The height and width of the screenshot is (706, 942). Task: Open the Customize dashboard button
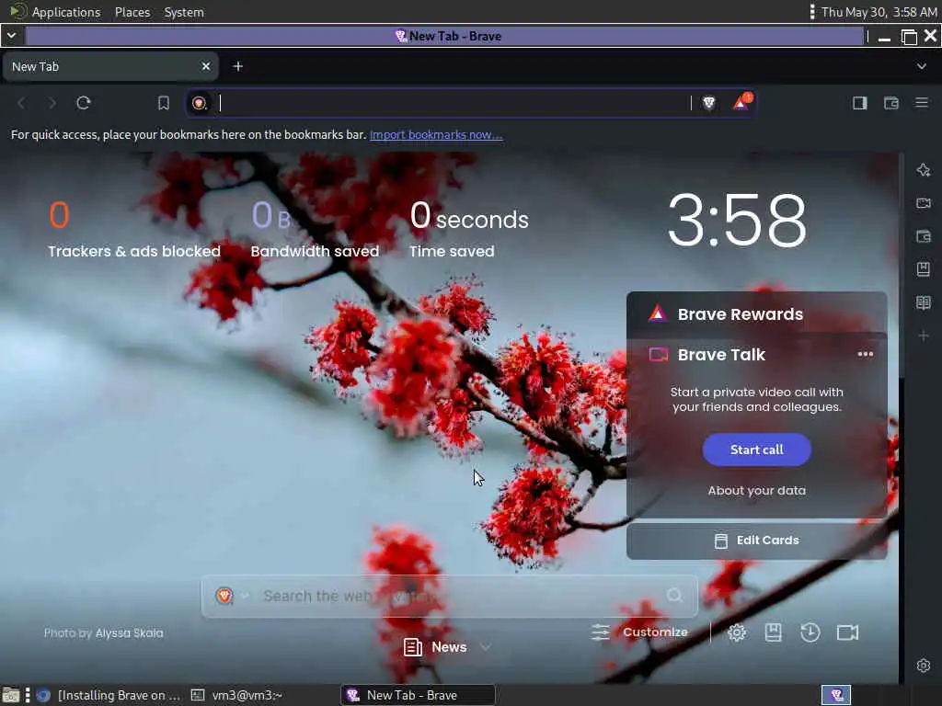click(639, 632)
